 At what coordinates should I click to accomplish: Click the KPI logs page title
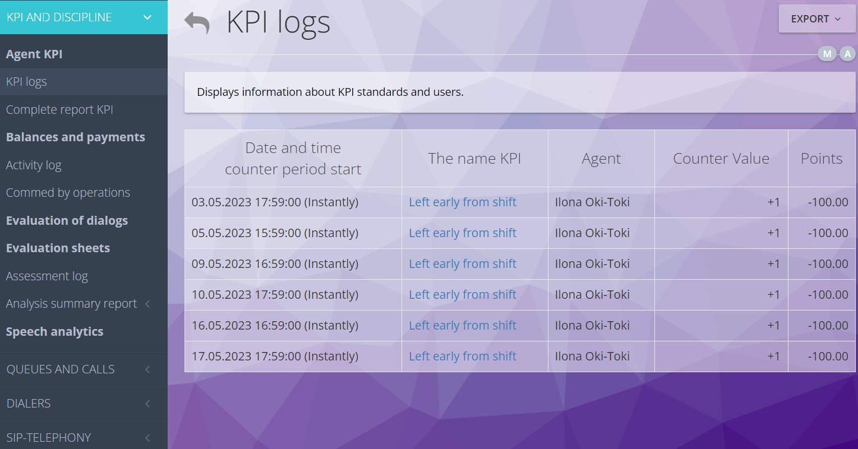(x=278, y=23)
